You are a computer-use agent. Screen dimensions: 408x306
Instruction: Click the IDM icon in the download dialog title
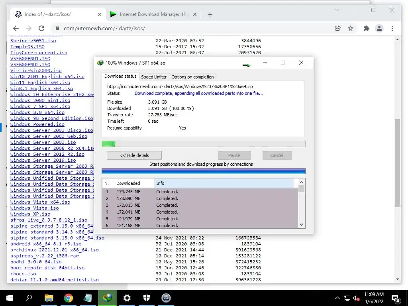click(100, 63)
